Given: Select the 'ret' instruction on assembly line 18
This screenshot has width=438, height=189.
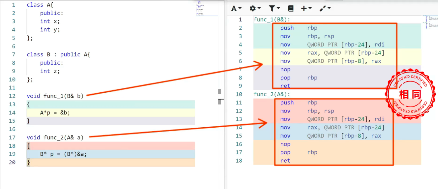Looking at the screenshot, I should point(285,161).
